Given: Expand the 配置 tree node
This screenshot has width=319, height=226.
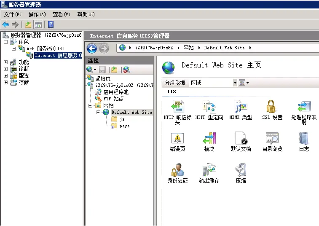Looking at the screenshot, I should coord(6,75).
